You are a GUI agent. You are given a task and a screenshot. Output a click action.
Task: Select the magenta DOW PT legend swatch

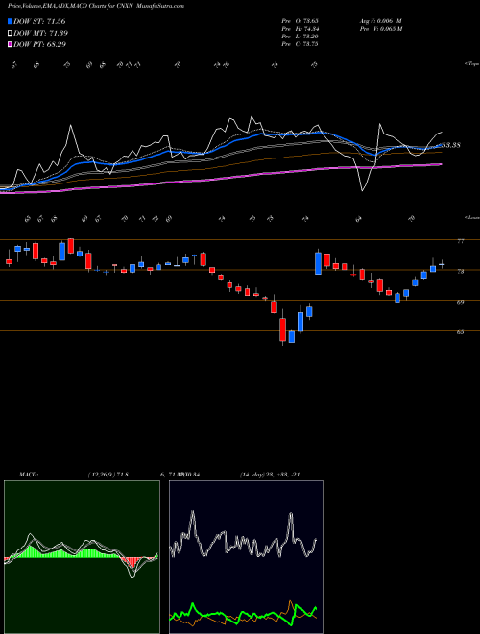tap(10, 44)
